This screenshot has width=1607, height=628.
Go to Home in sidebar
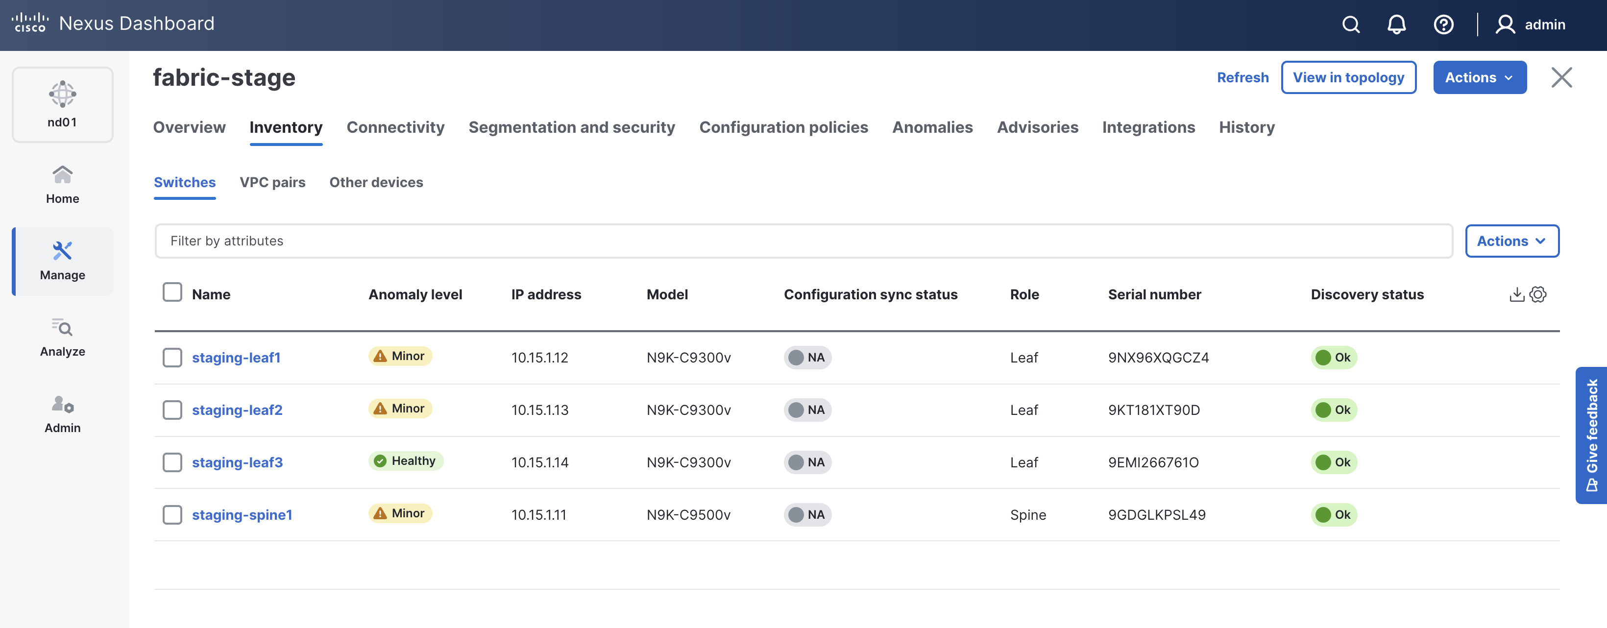(62, 184)
